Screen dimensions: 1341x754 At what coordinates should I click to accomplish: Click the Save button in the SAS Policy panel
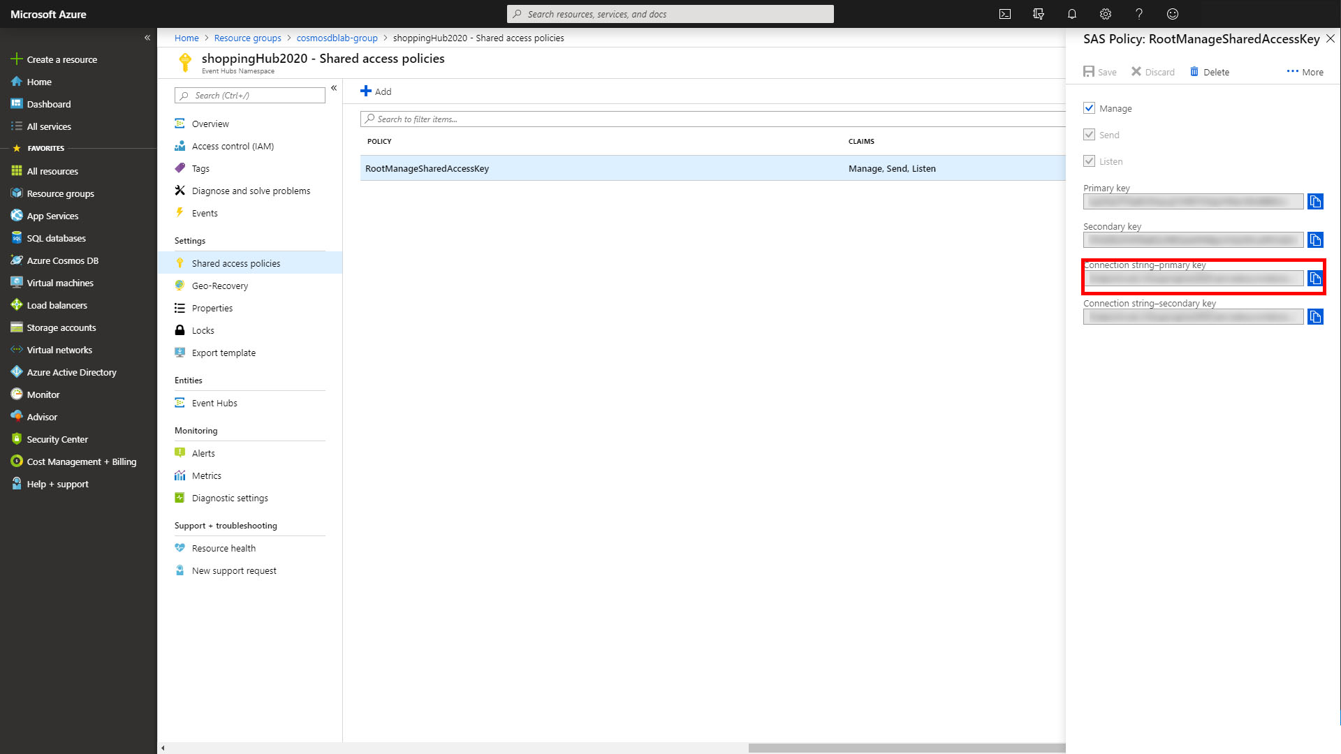pos(1100,72)
